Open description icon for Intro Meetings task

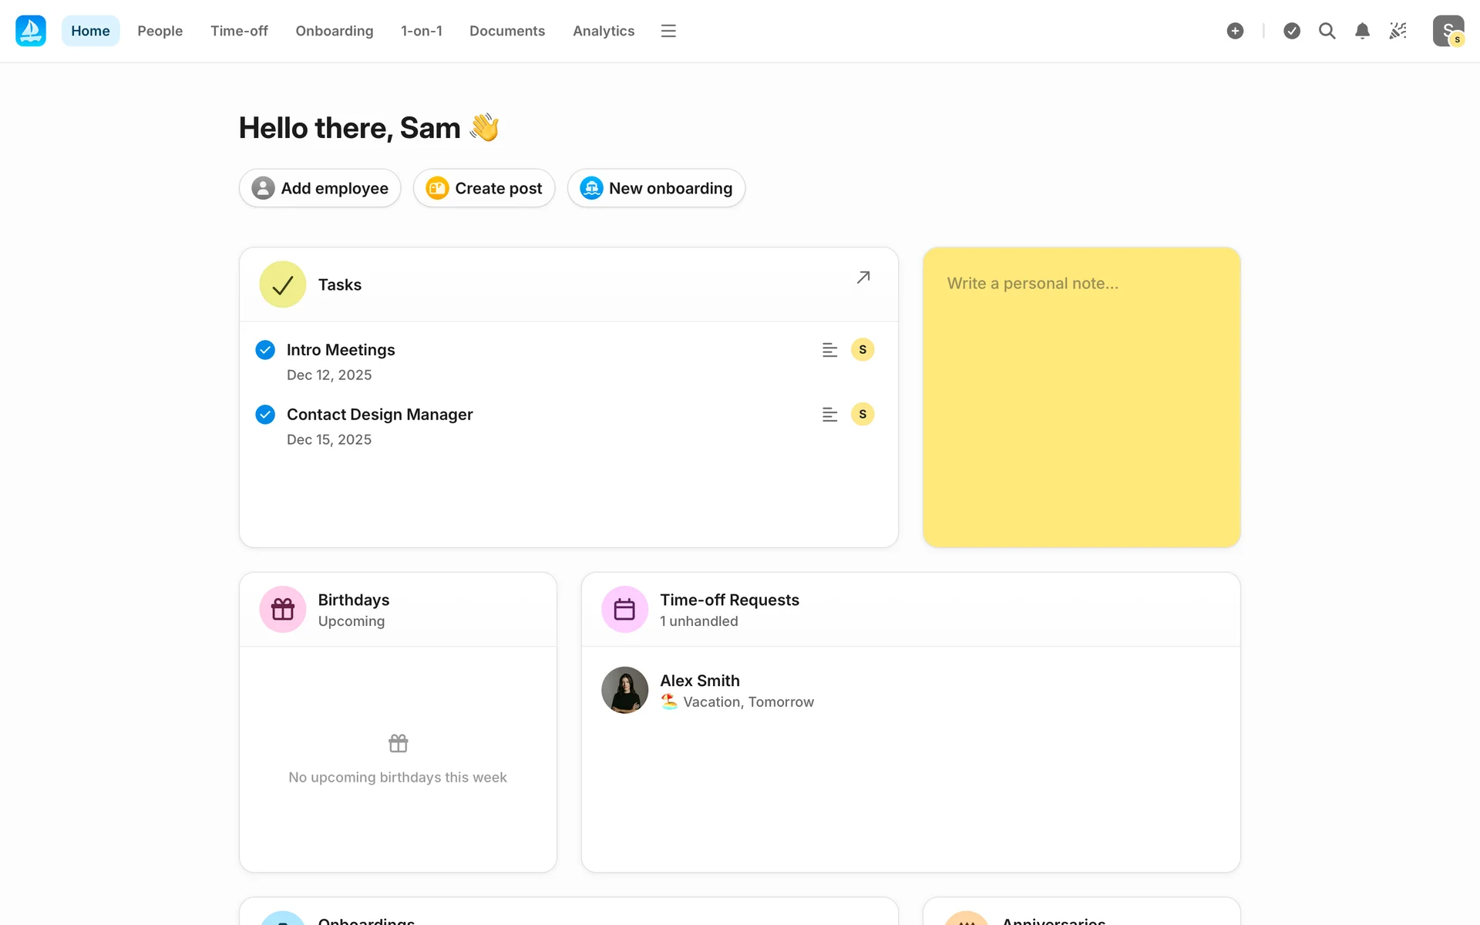(829, 350)
